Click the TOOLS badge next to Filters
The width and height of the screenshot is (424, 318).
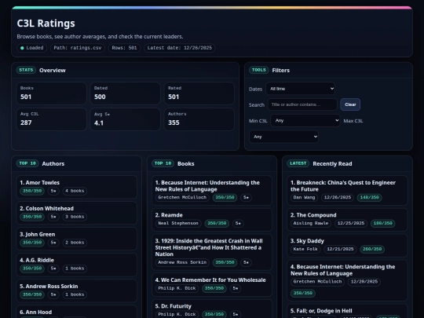click(259, 70)
